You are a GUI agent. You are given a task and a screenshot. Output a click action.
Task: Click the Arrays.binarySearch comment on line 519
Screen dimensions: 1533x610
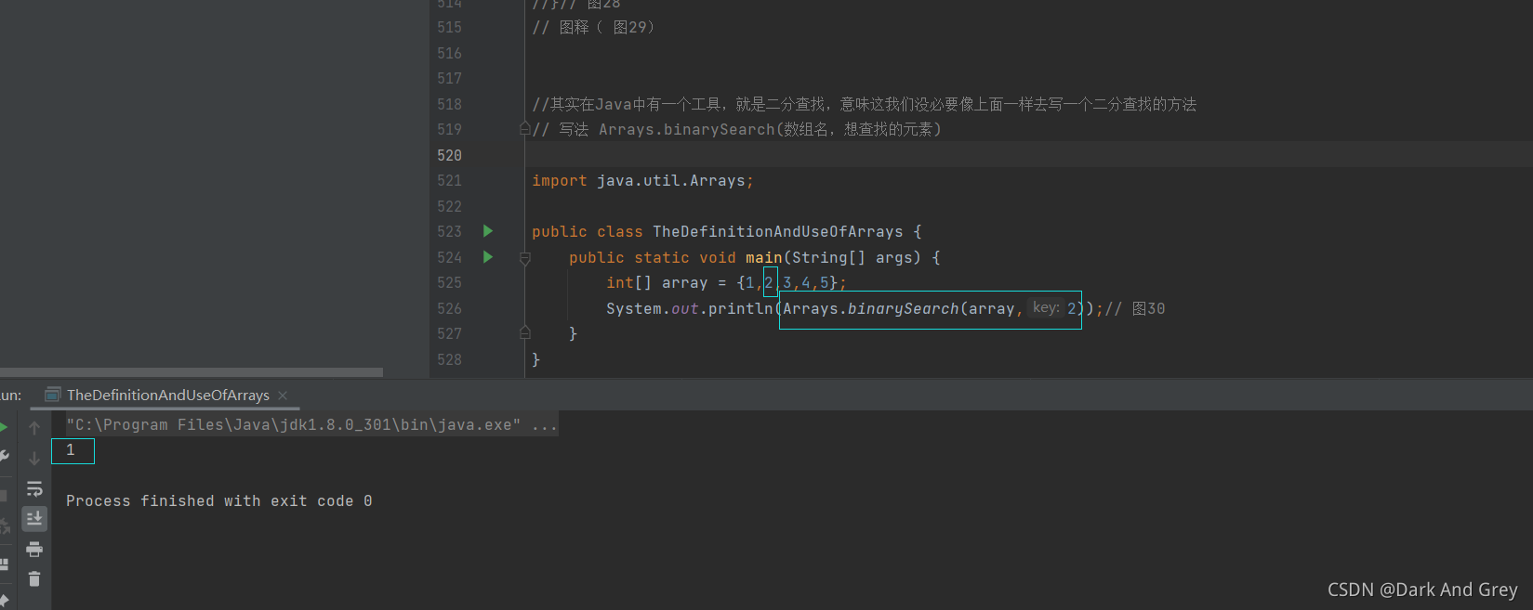736,130
